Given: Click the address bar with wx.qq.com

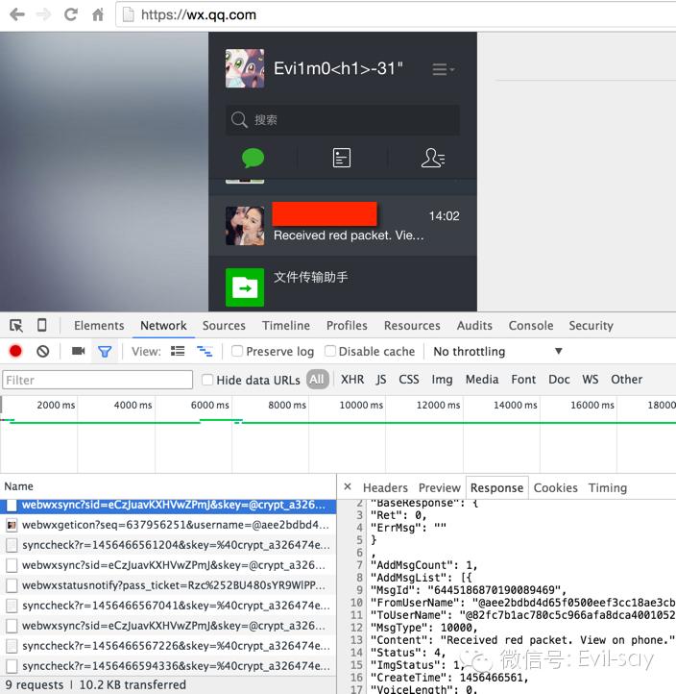Looking at the screenshot, I should 396,15.
